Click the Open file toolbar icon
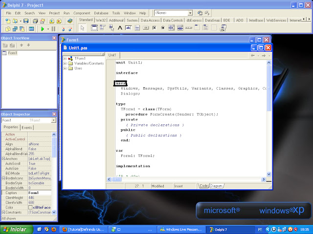Viewport: 313px width, 234px height. (15, 21)
